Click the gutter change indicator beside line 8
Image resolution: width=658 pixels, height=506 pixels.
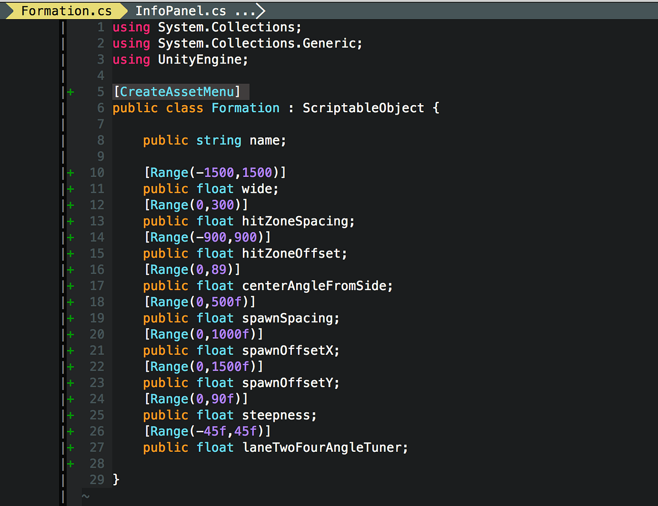[x=62, y=140]
